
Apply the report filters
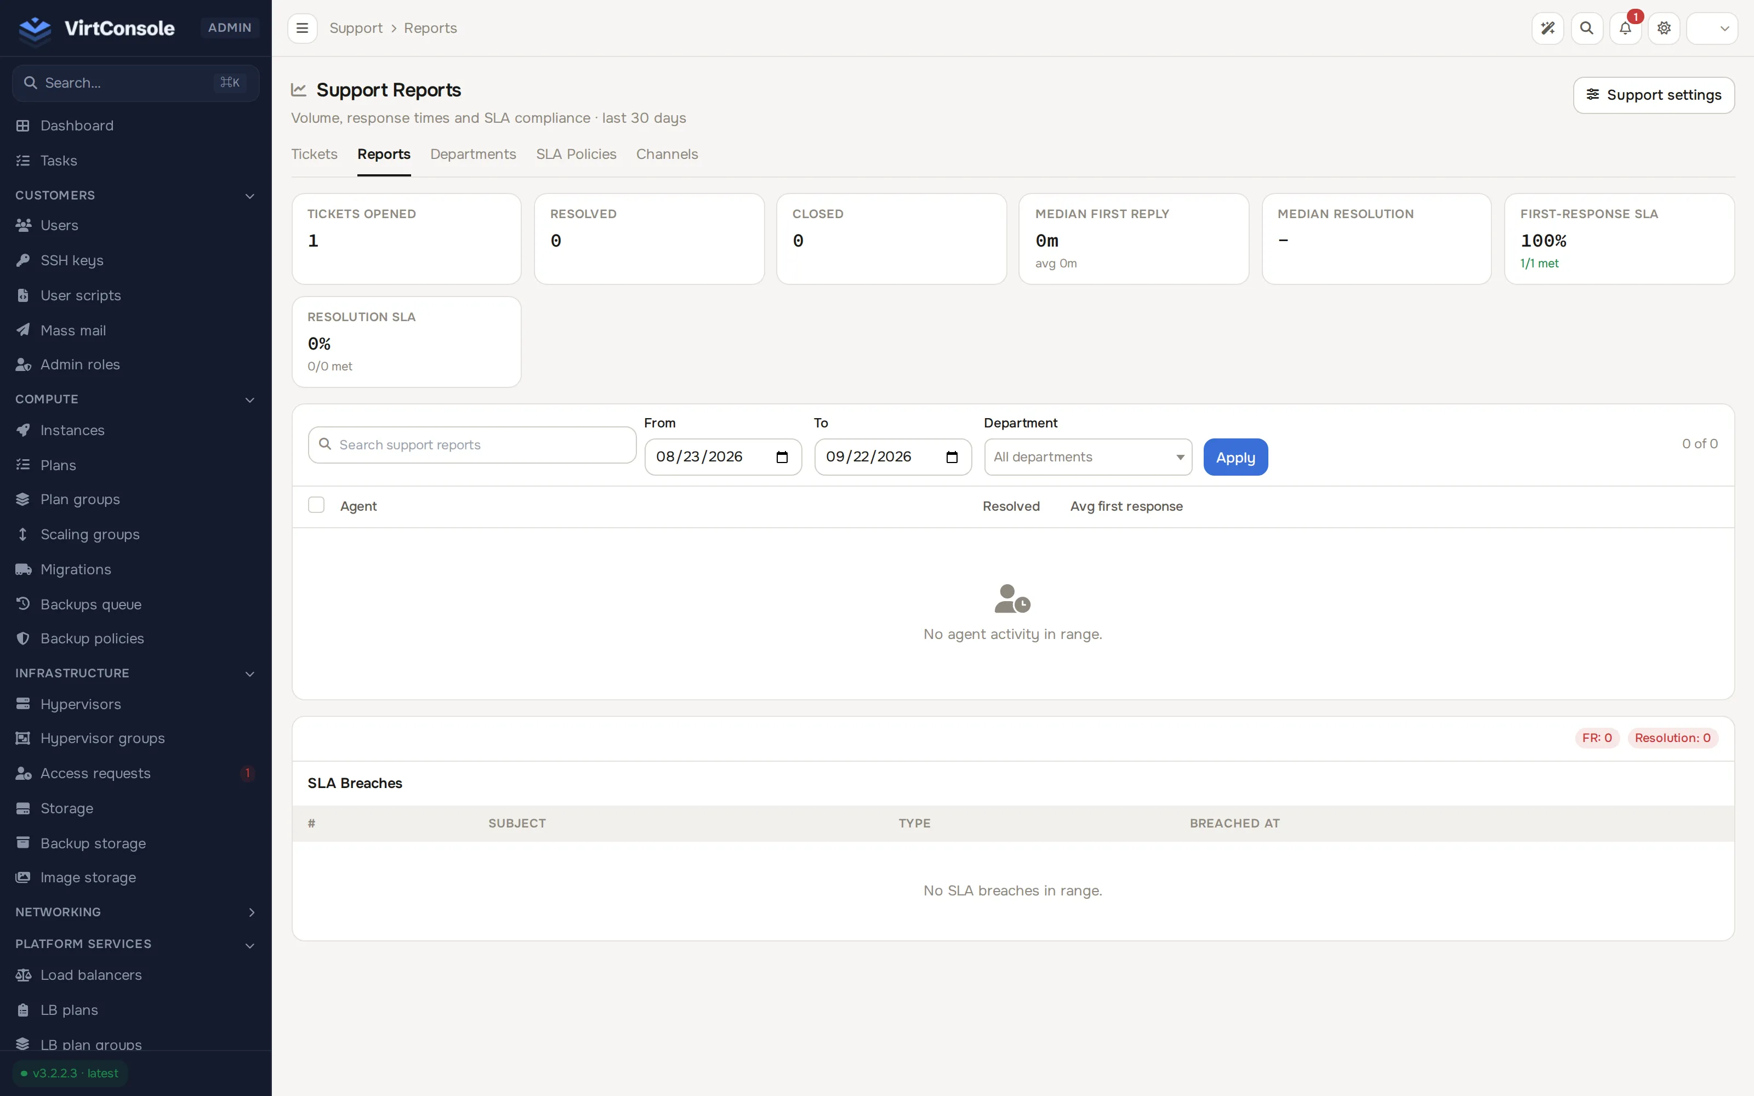[1235, 458]
